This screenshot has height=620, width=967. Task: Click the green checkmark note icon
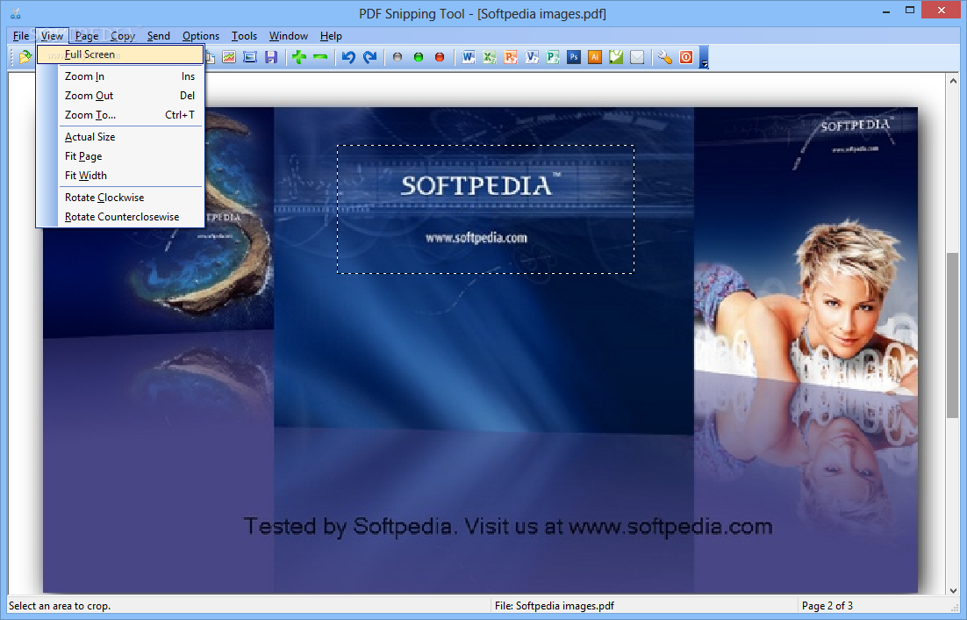pos(615,57)
